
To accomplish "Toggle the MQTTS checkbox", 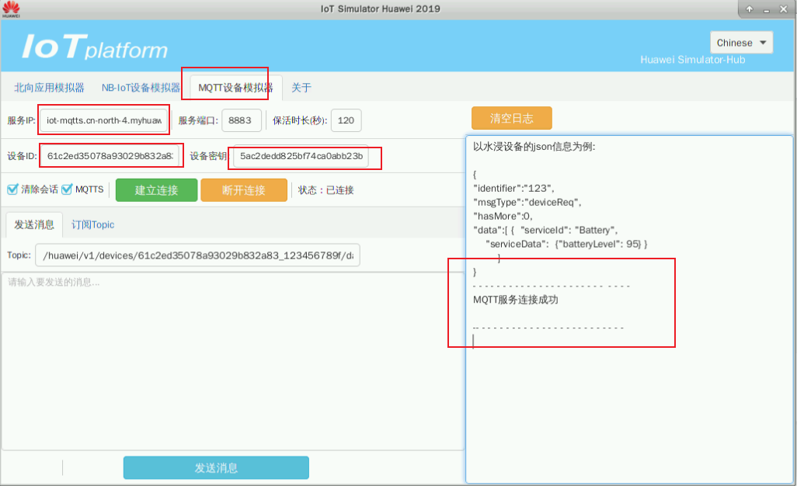I will [67, 189].
